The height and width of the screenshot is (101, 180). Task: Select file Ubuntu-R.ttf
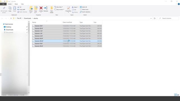pos(67,43)
